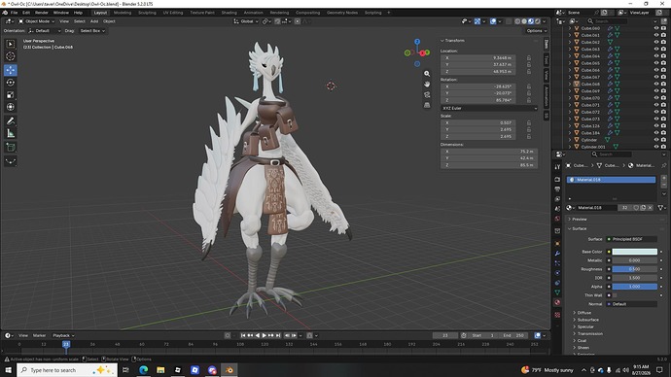Expand the Subsurface section
Screen dimensions: 671x377
click(587, 320)
